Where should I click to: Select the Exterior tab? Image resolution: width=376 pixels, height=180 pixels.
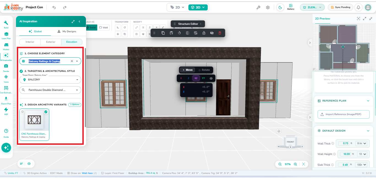click(51, 42)
